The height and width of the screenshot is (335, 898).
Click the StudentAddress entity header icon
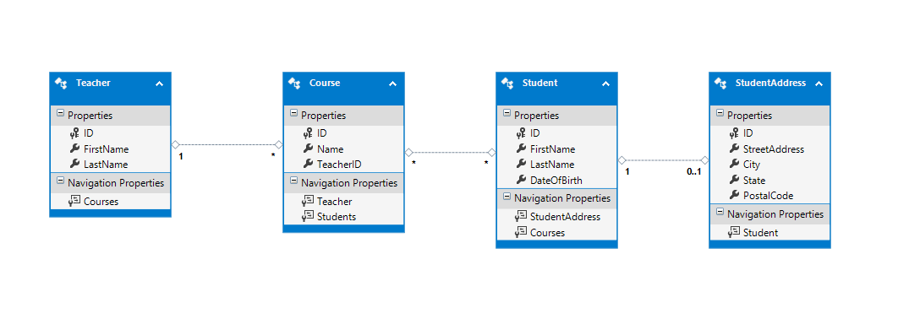point(720,84)
